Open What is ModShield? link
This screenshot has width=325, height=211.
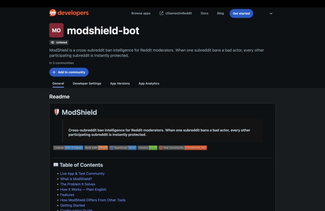(x=76, y=179)
